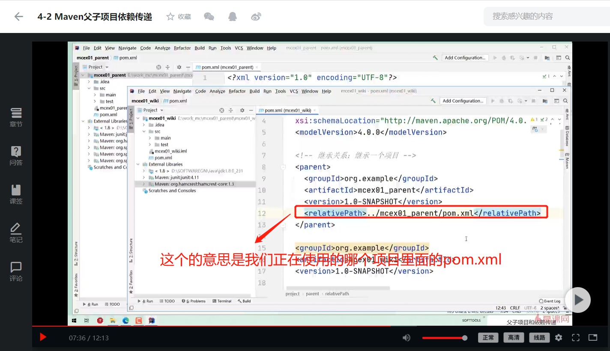
Task: Open the 问答 Q&A sidebar panel
Action: point(16,156)
